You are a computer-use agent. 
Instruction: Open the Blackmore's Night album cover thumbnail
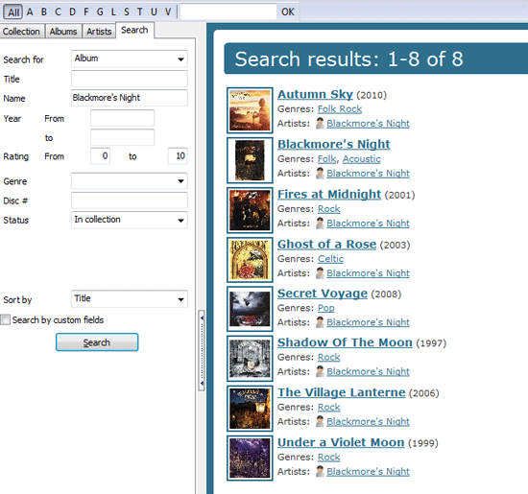(x=250, y=160)
